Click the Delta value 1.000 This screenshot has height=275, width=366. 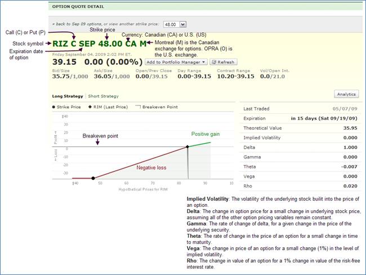[x=350, y=148]
